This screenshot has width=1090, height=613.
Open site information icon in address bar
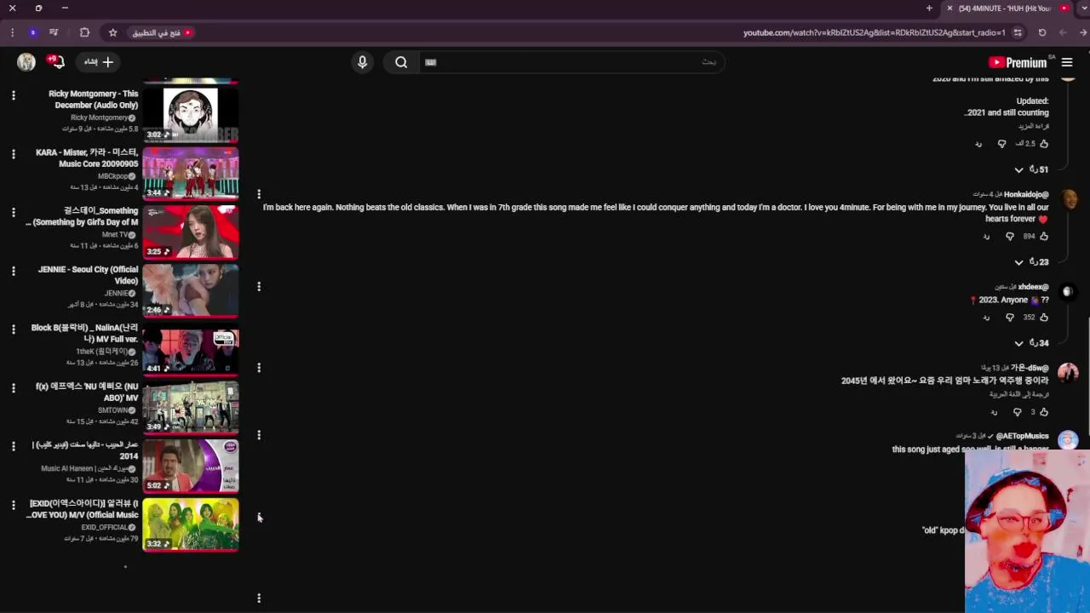click(x=1018, y=32)
